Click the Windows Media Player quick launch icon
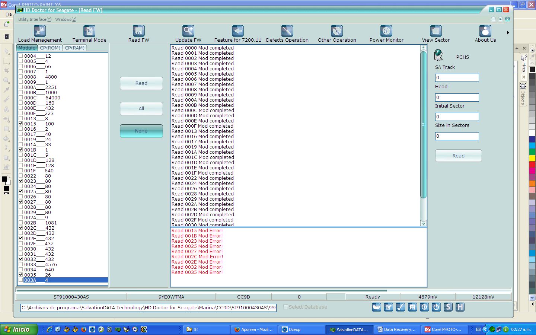Screen dimensions: 536x335 coord(135,329)
